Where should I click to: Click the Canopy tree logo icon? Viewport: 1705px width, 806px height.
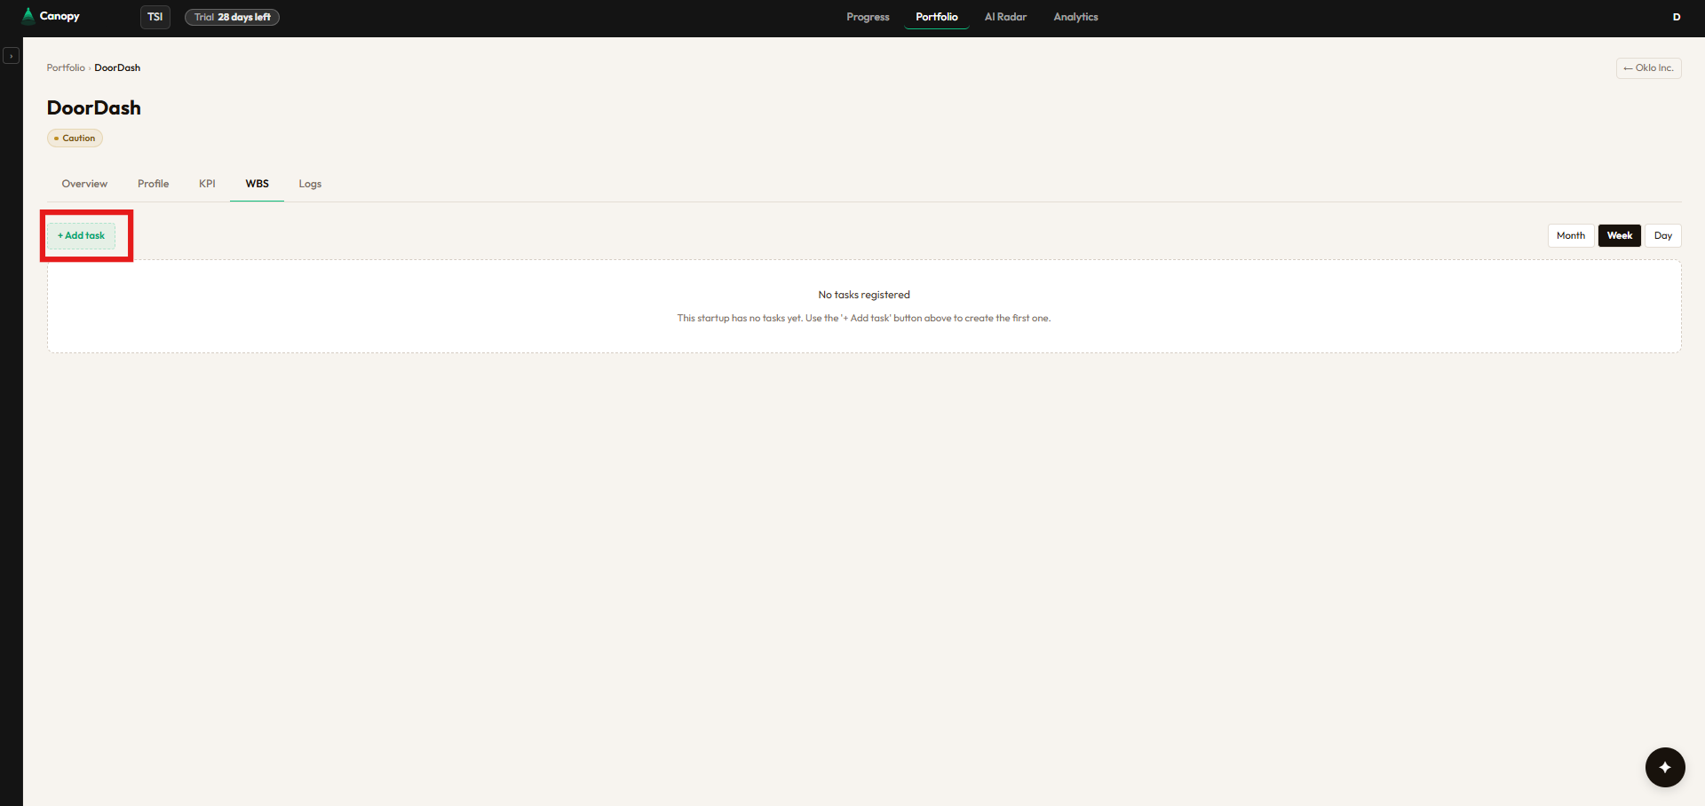(x=28, y=16)
